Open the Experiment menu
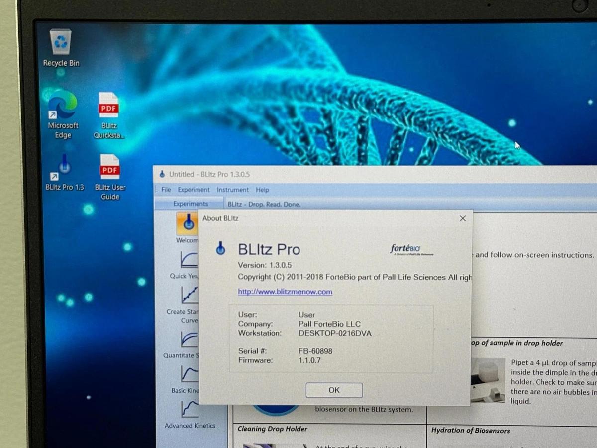597x448 pixels. [x=194, y=190]
